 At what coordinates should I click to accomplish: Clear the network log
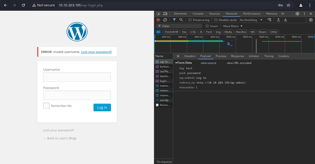pyautogui.click(x=165, y=20)
